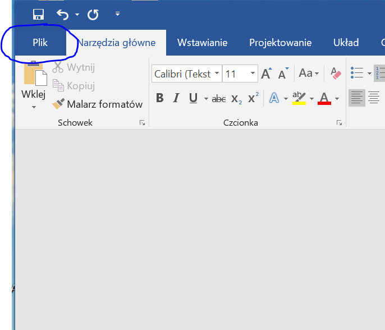
Task: Increase font size with large A icon
Action: (x=267, y=74)
